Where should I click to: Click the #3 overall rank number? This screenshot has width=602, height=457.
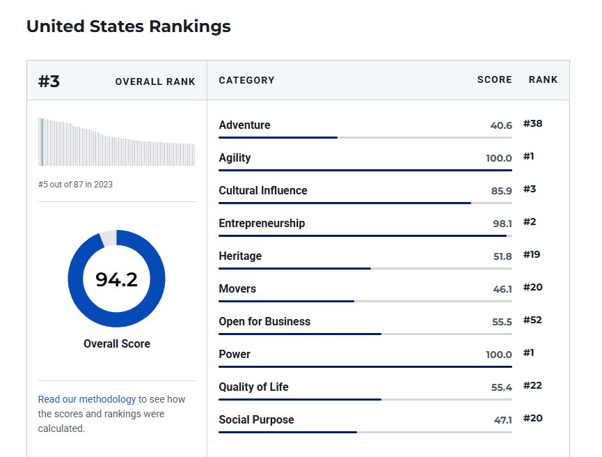click(49, 82)
